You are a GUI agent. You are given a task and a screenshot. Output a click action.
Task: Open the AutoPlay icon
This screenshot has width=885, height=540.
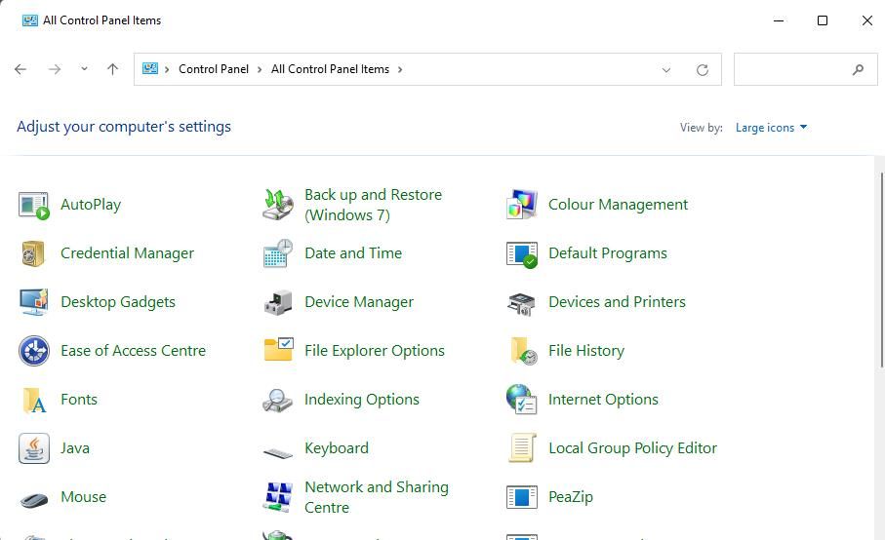(33, 205)
